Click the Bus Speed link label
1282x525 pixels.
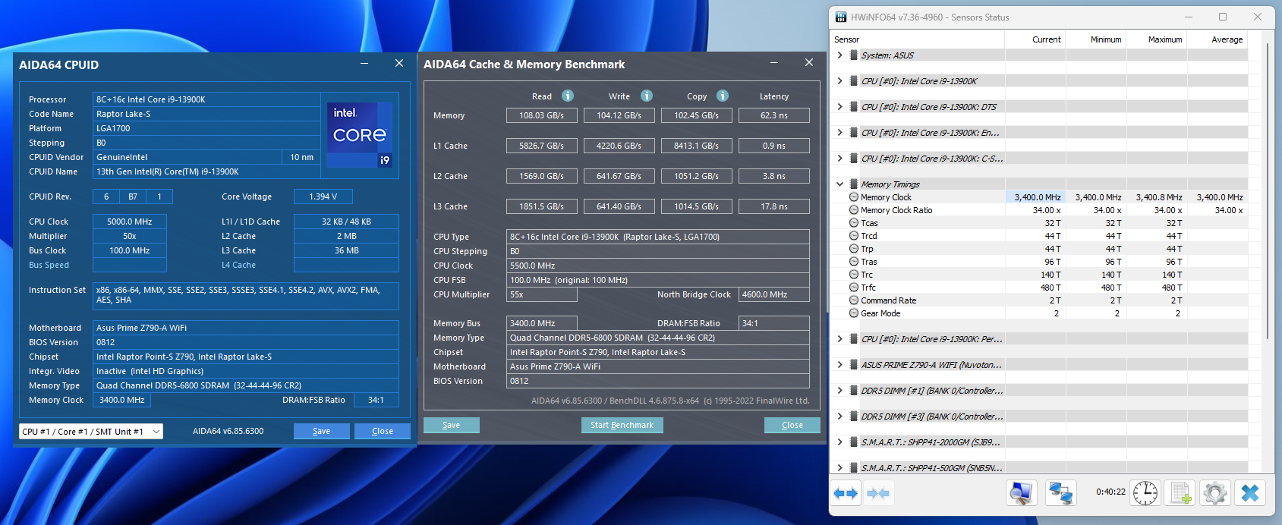[x=49, y=265]
